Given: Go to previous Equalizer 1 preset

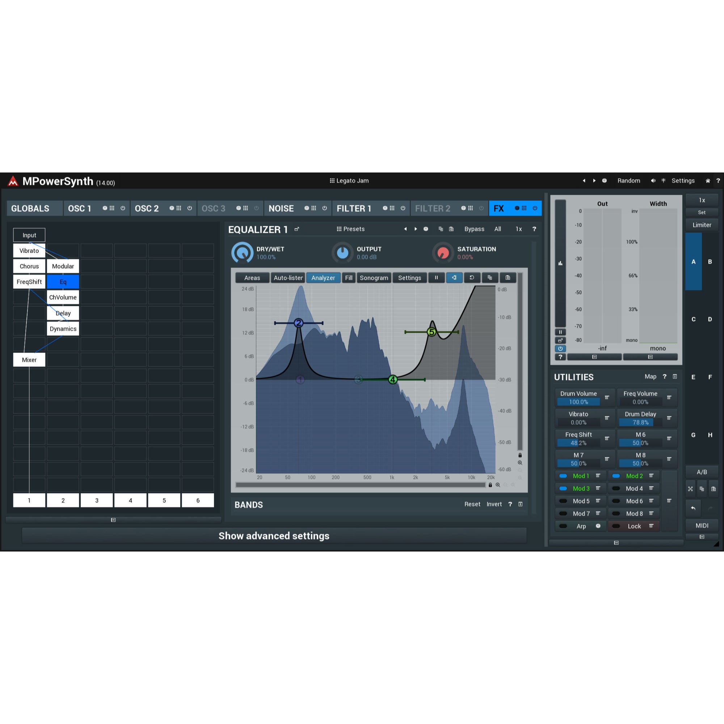Looking at the screenshot, I should coord(405,229).
